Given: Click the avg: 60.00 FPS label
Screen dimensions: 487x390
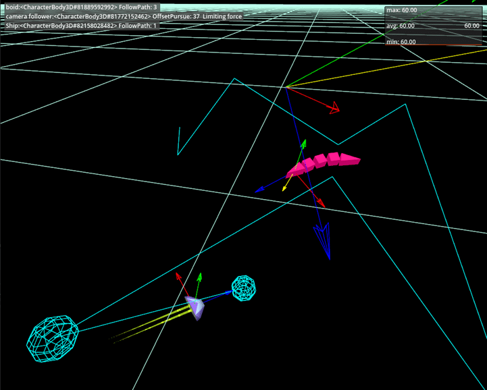Looking at the screenshot, I should (401, 26).
